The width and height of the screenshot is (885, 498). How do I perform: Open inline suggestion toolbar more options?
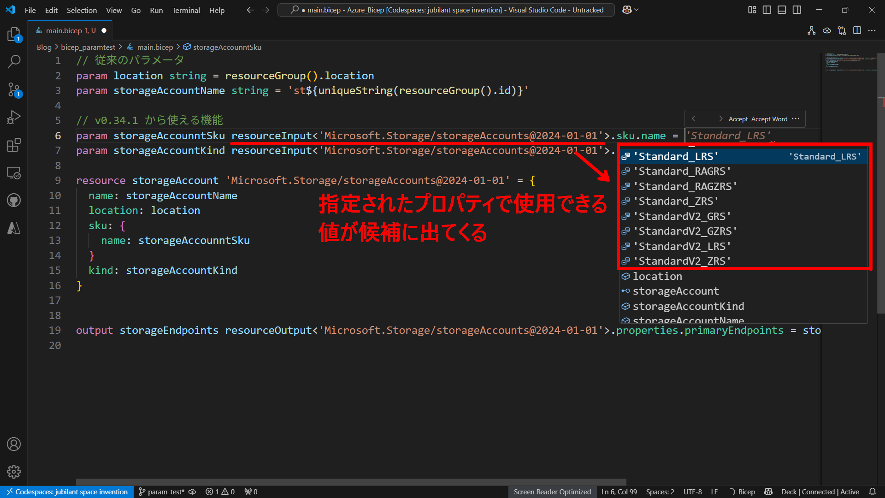[796, 119]
